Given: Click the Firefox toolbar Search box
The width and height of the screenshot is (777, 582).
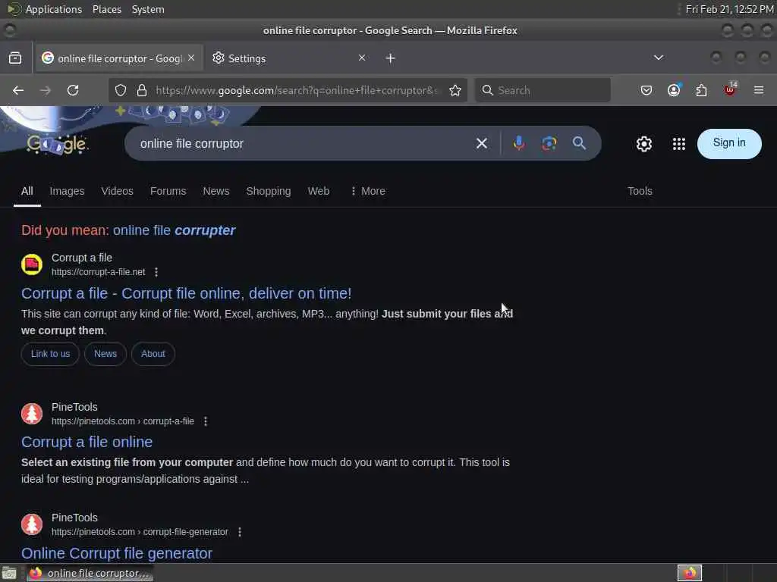Looking at the screenshot, I should [543, 90].
